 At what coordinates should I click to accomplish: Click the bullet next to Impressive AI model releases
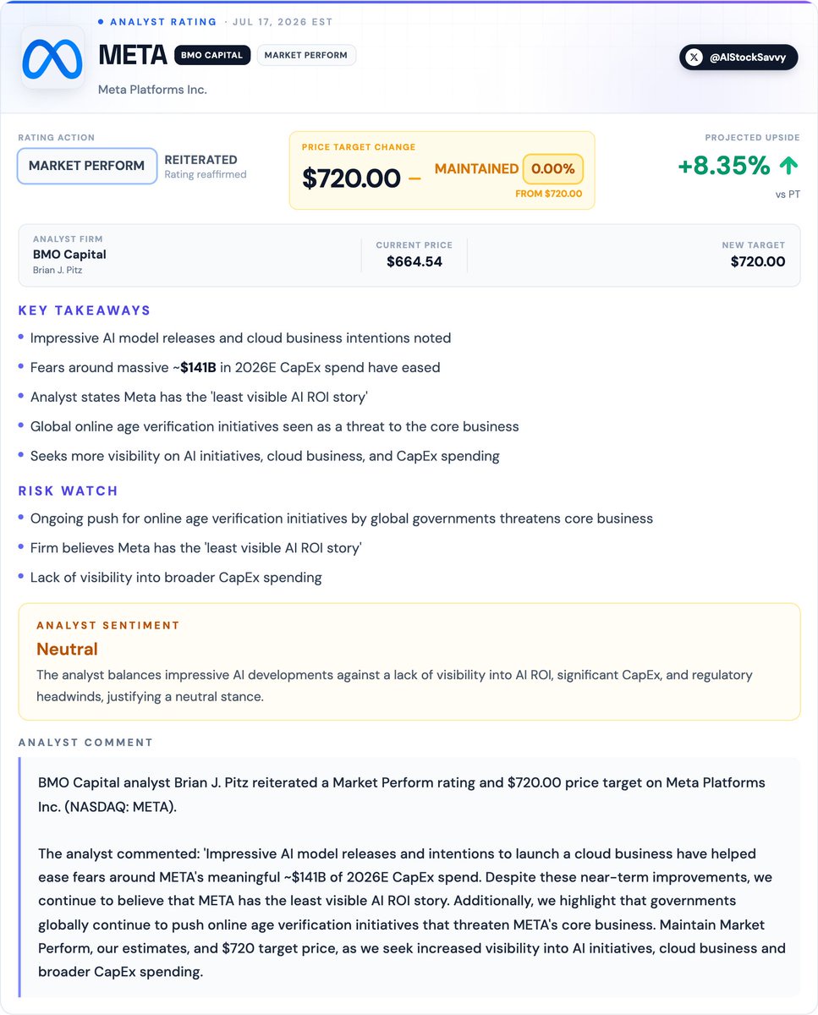click(21, 337)
